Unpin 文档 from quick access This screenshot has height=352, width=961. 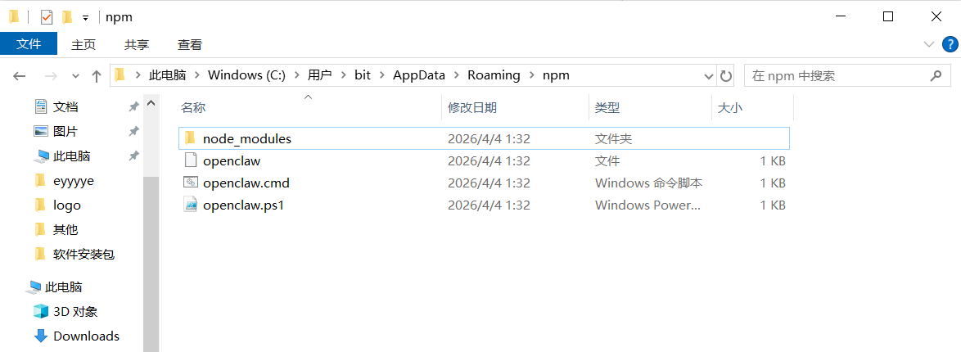[x=133, y=107]
